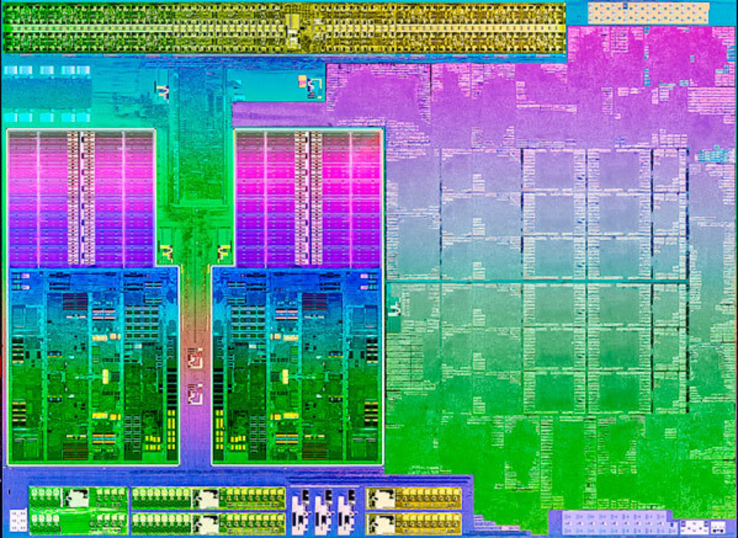Click the left green CPU core module
Image resolution: width=738 pixels, height=538 pixels.
coord(93,365)
